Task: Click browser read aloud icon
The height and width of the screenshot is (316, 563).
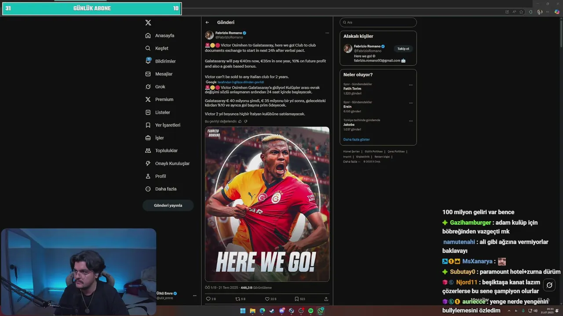Action: pyautogui.click(x=514, y=12)
